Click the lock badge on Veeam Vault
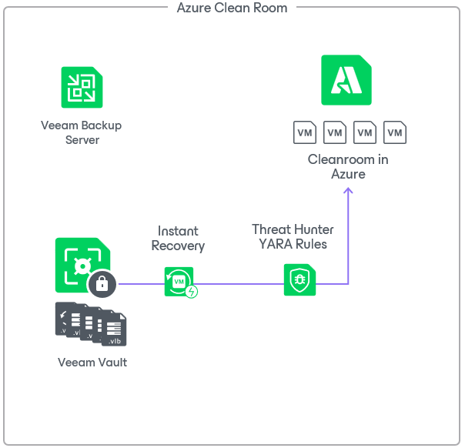The image size is (465, 448). pos(102,284)
